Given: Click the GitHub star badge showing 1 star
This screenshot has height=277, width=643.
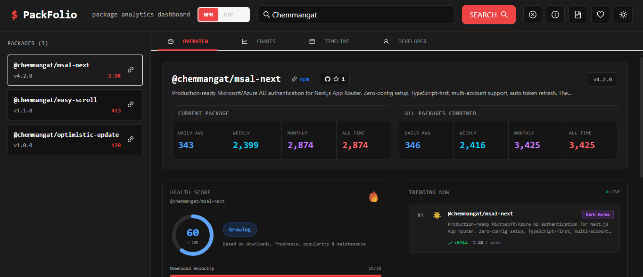Looking at the screenshot, I should tap(334, 79).
